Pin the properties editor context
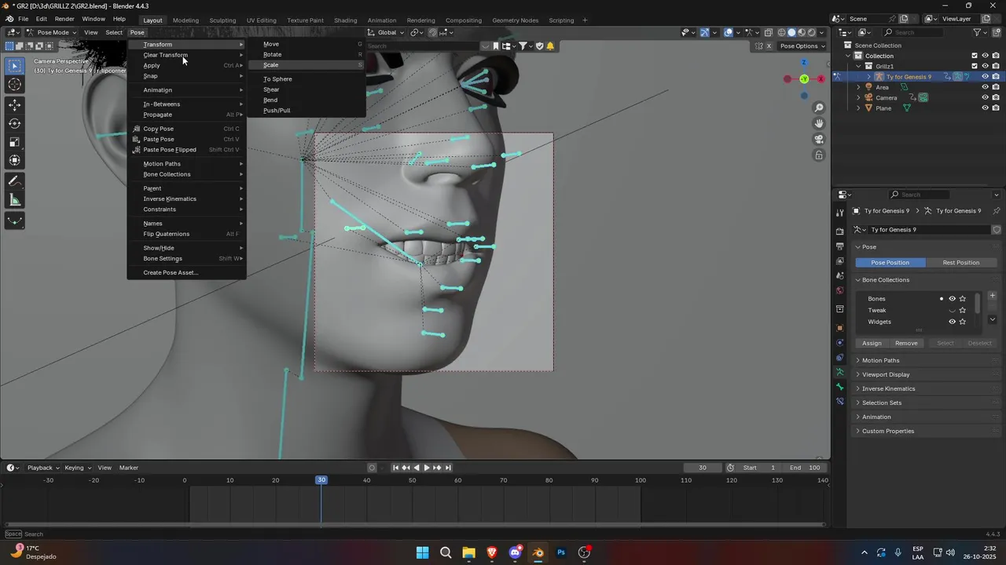1006x565 pixels. pyautogui.click(x=997, y=211)
